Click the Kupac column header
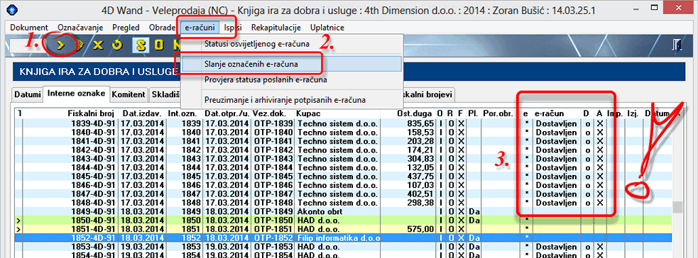This screenshot has height=258, width=698. click(308, 113)
